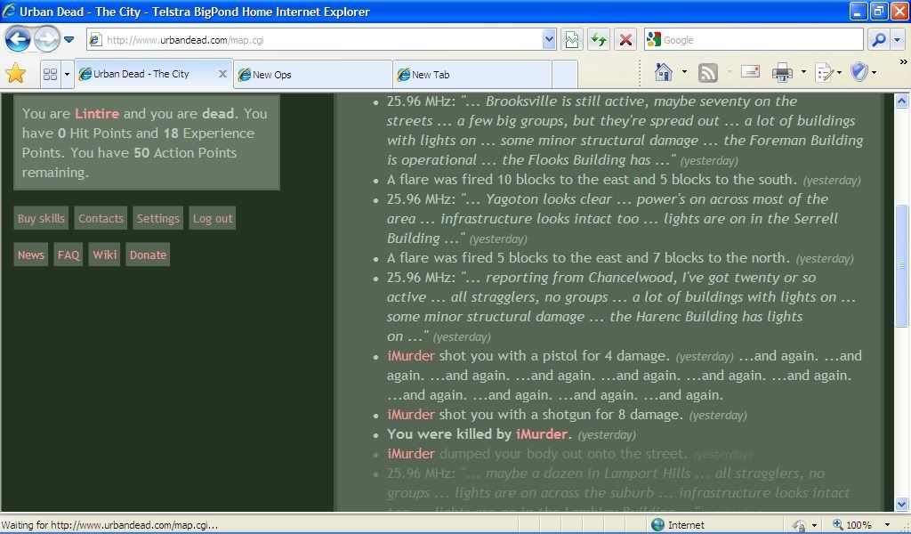The image size is (911, 534).
Task: Open the zoom level dropdown in status bar
Action: tap(887, 525)
